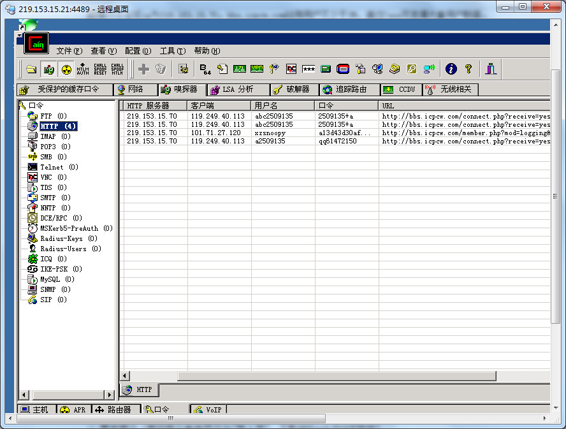Open file with the folder toolbar icon
Screen dimensions: 566x429
pyautogui.click(x=31, y=69)
